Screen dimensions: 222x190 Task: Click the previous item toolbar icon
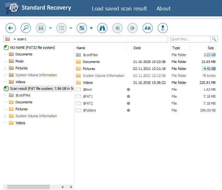tap(117, 28)
